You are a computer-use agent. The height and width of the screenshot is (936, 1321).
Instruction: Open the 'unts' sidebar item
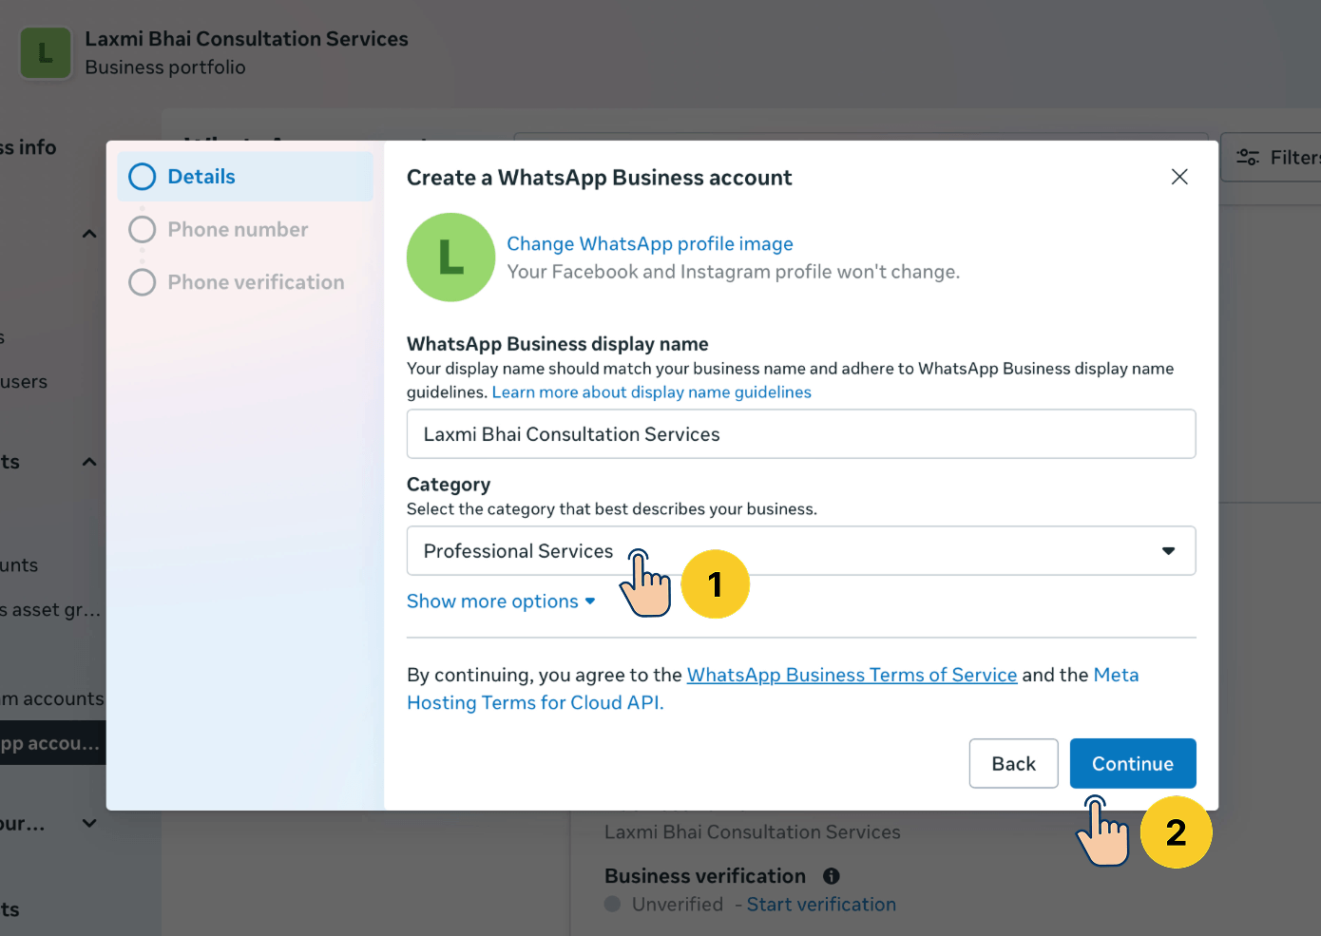click(x=19, y=565)
